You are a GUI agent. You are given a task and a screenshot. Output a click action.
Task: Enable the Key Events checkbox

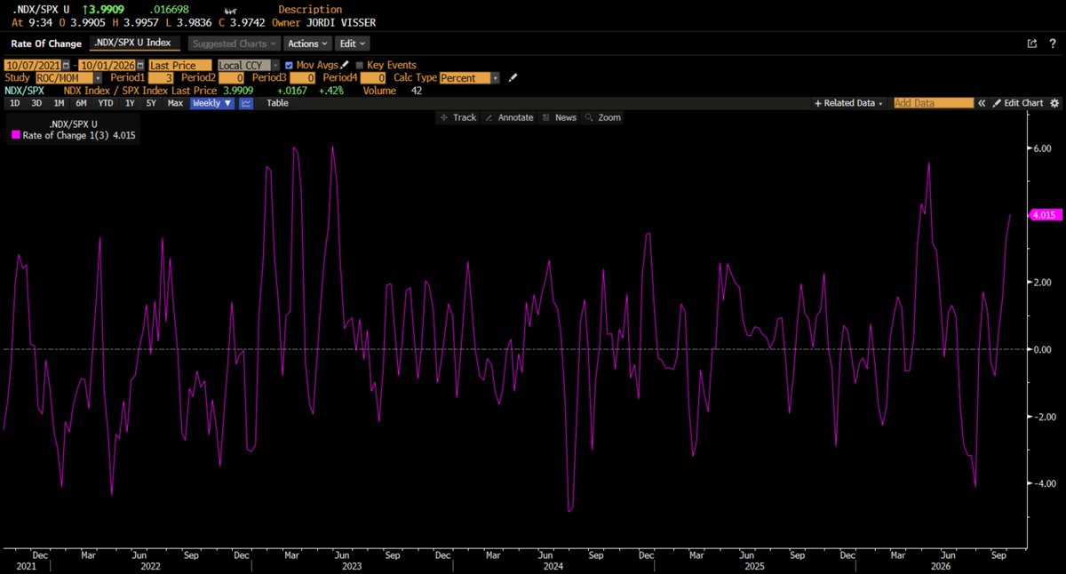coord(359,65)
